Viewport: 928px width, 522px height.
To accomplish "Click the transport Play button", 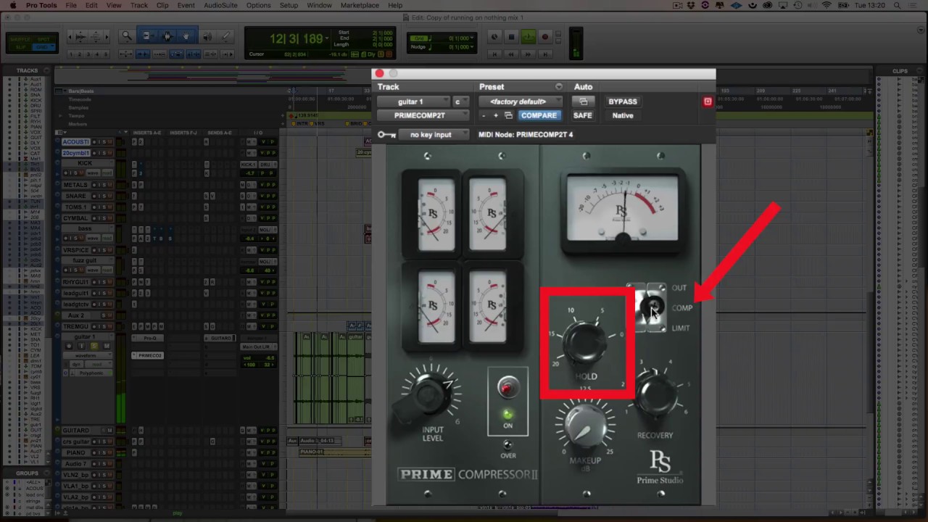I will click(528, 37).
